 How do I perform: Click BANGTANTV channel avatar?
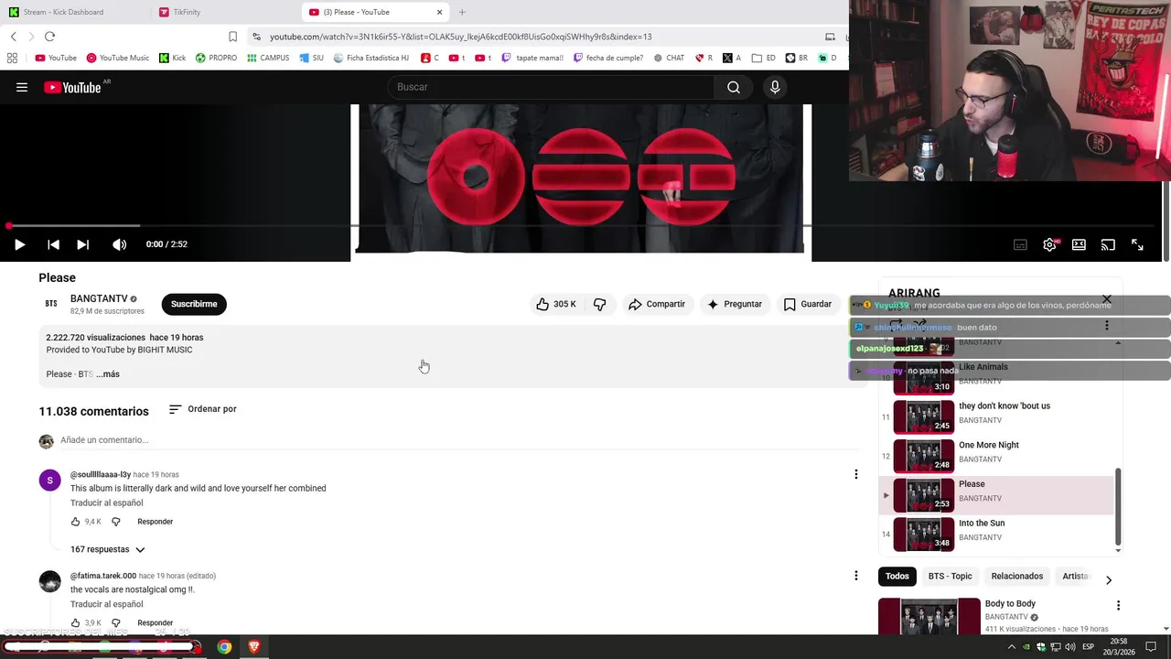point(51,304)
